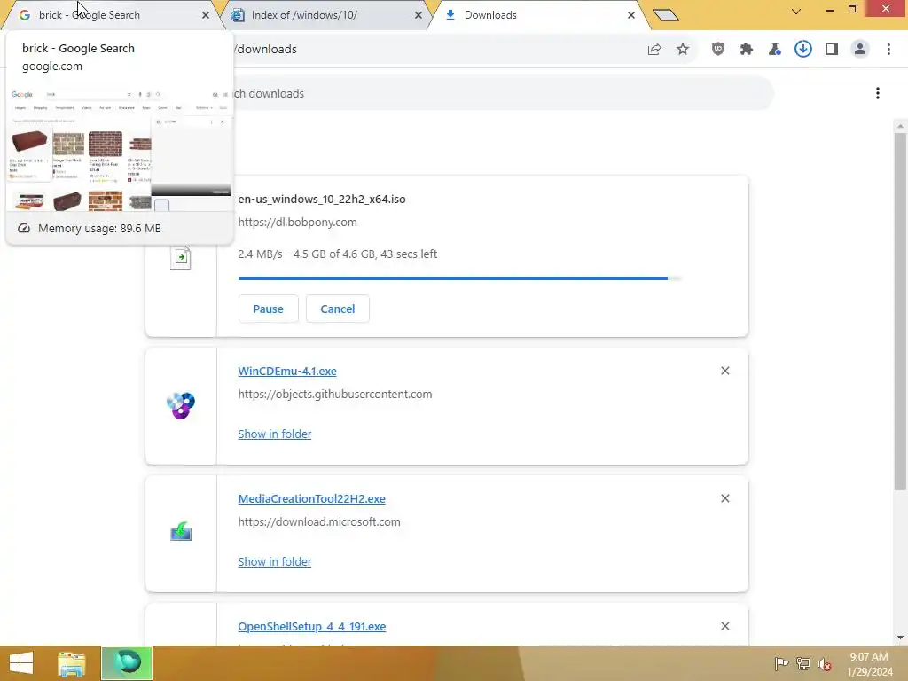
Task: Click the download speed status text
Action: pos(338,254)
